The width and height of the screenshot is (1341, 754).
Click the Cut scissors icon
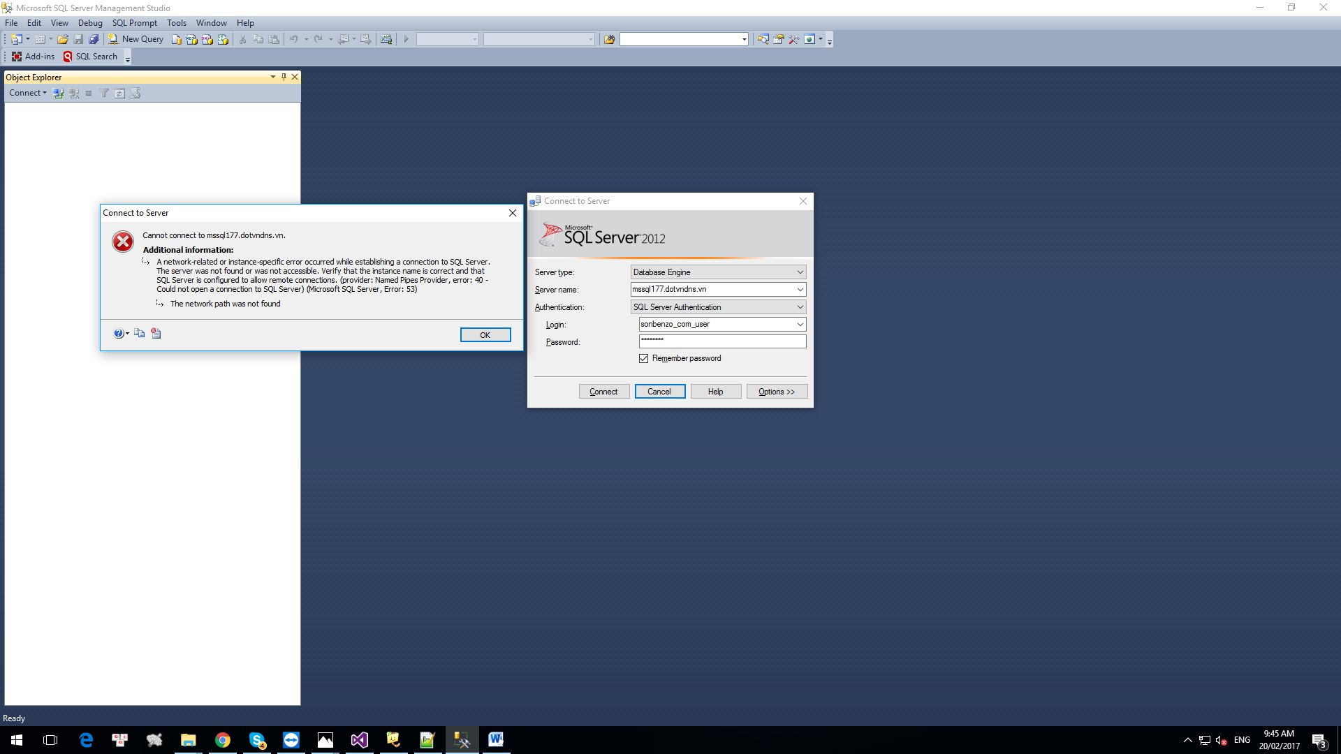pyautogui.click(x=242, y=39)
